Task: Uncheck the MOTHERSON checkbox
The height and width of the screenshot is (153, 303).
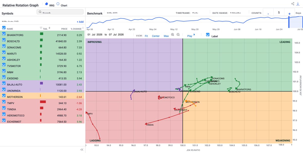Action: (4, 96)
